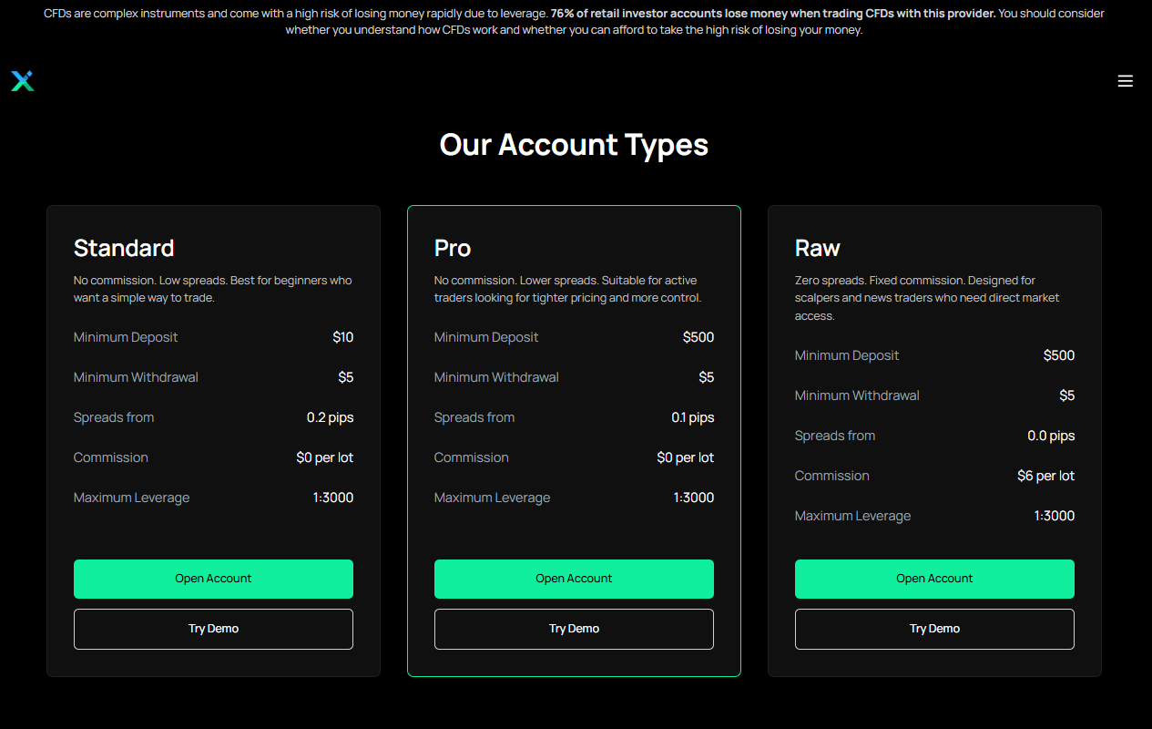
Task: Open Account for the Pro plan
Action: click(574, 579)
